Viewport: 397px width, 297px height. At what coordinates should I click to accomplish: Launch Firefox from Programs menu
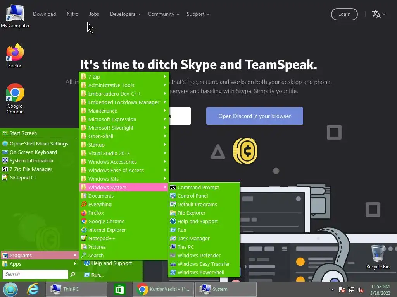[124, 213]
